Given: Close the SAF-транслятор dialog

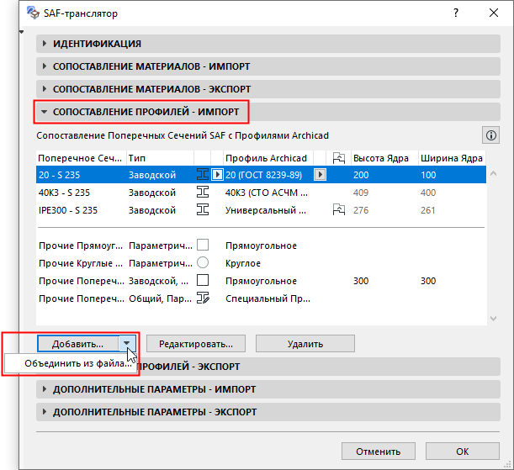Looking at the screenshot, I should tap(494, 13).
